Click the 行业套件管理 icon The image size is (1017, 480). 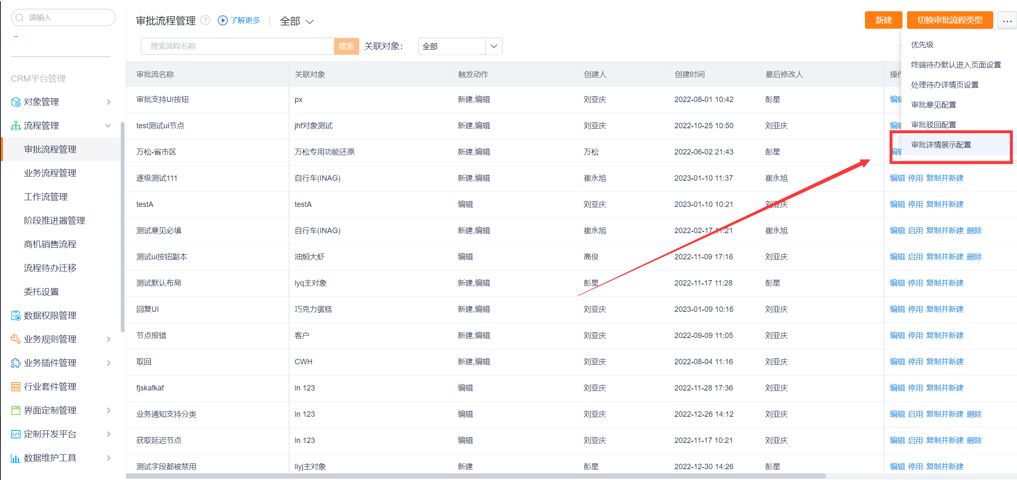(16, 387)
